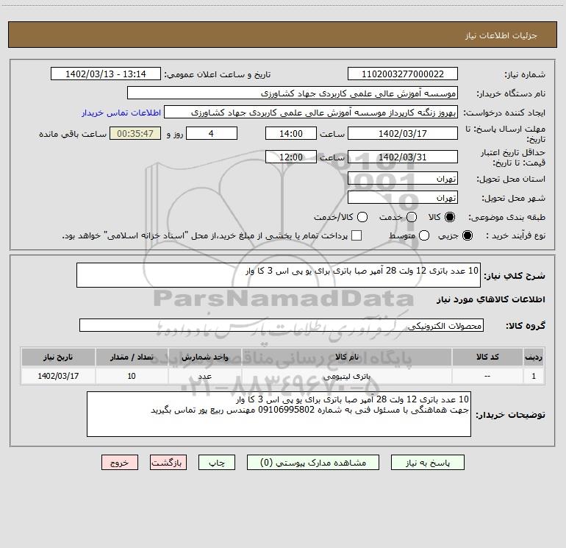
Task: Choose the کالا/خدمت radio option
Action: (x=362, y=217)
